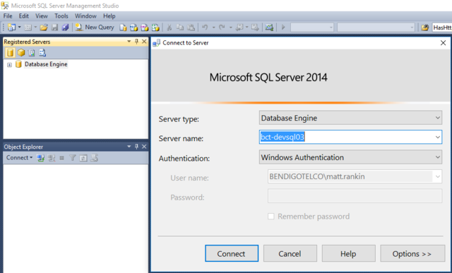This screenshot has height=273, width=452.
Task: Open the Server name dropdown arrow
Action: coord(438,137)
